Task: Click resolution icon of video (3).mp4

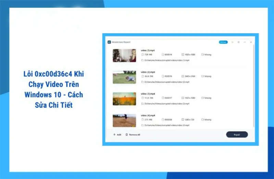Action: [183, 98]
